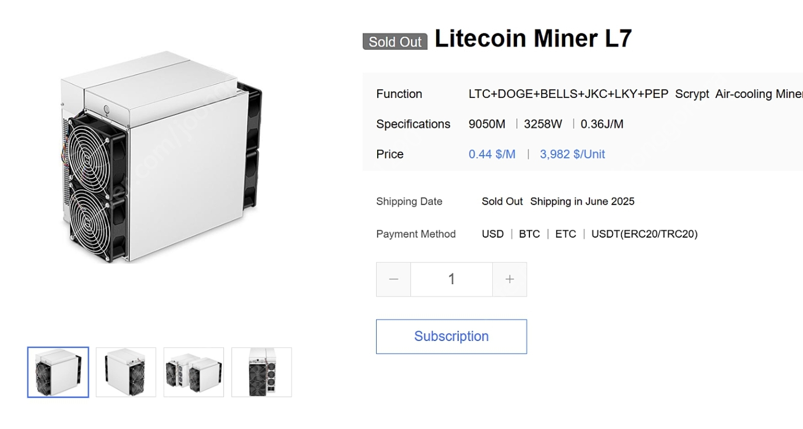Select the Shipping in June 2025 option
This screenshot has height=429, width=803.
click(582, 201)
